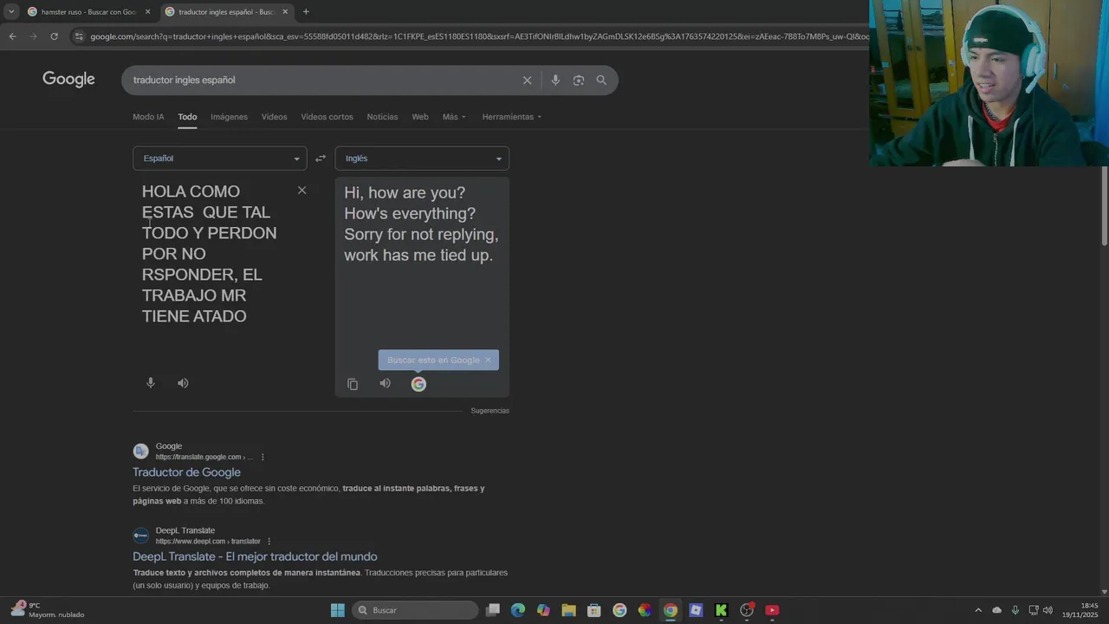Switch to Vídeos tab
Screen dimensions: 1109x624
click(274, 117)
